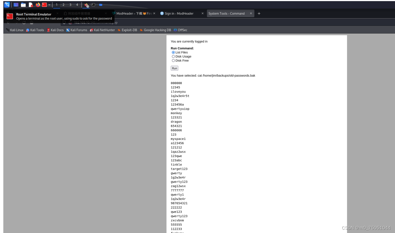The image size is (395, 233).
Task: Reload the current page in Firefox
Action: (24, 23)
